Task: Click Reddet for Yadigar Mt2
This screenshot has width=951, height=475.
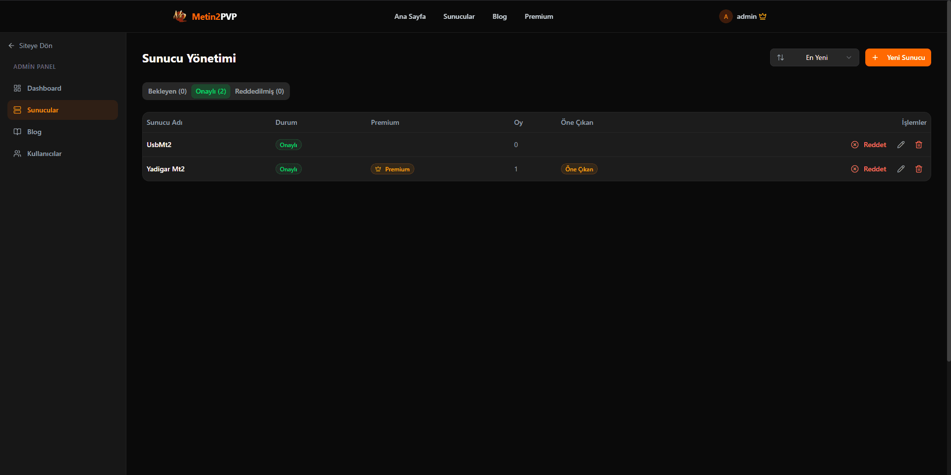Action: pyautogui.click(x=869, y=169)
